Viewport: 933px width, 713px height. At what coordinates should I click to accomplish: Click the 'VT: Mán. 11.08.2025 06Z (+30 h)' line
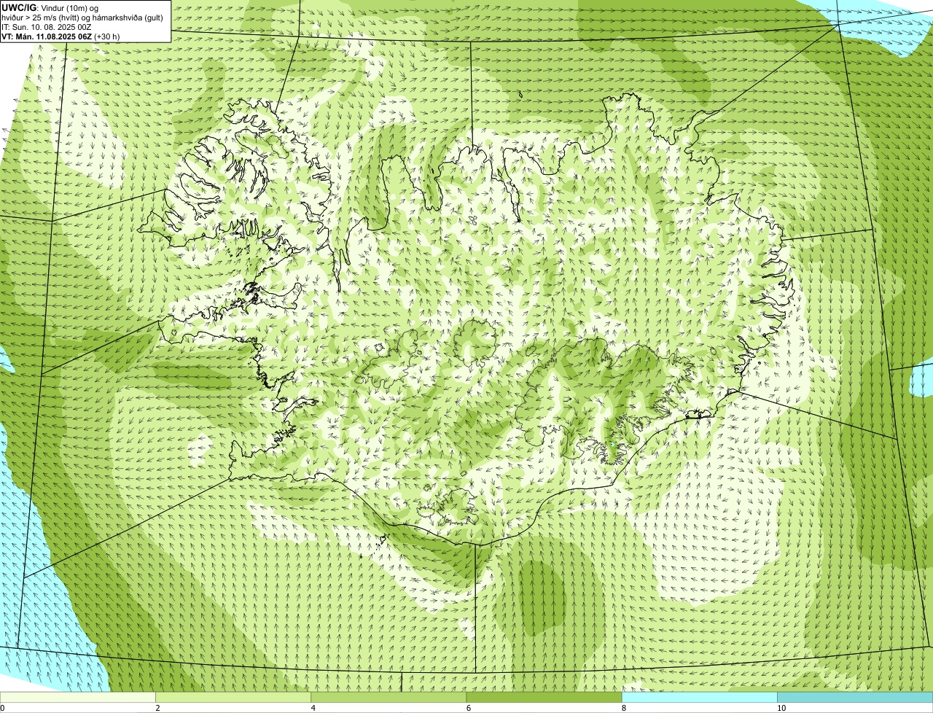tap(61, 36)
